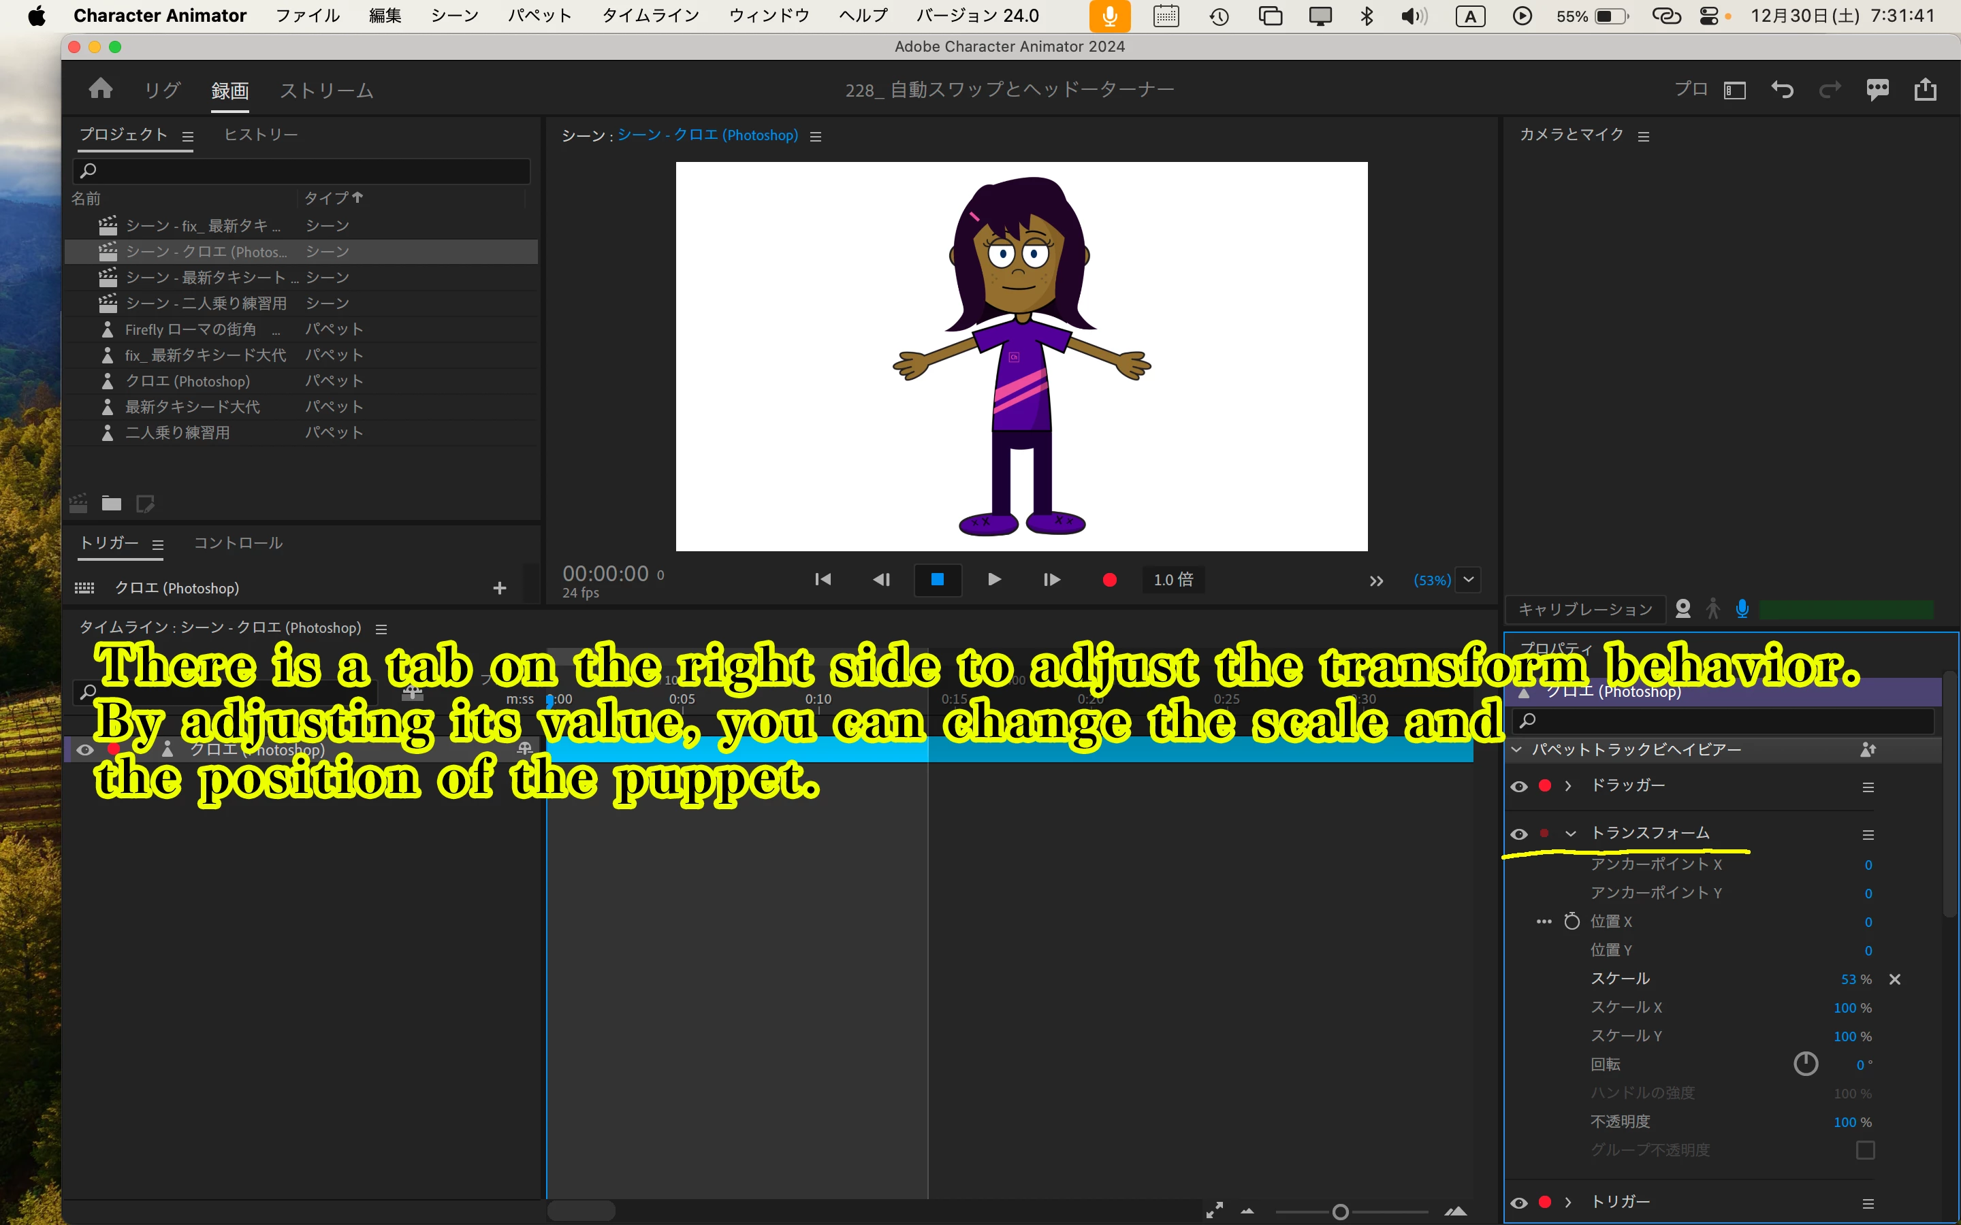1961x1225 pixels.
Task: Click the Undo arrow icon
Action: (1782, 89)
